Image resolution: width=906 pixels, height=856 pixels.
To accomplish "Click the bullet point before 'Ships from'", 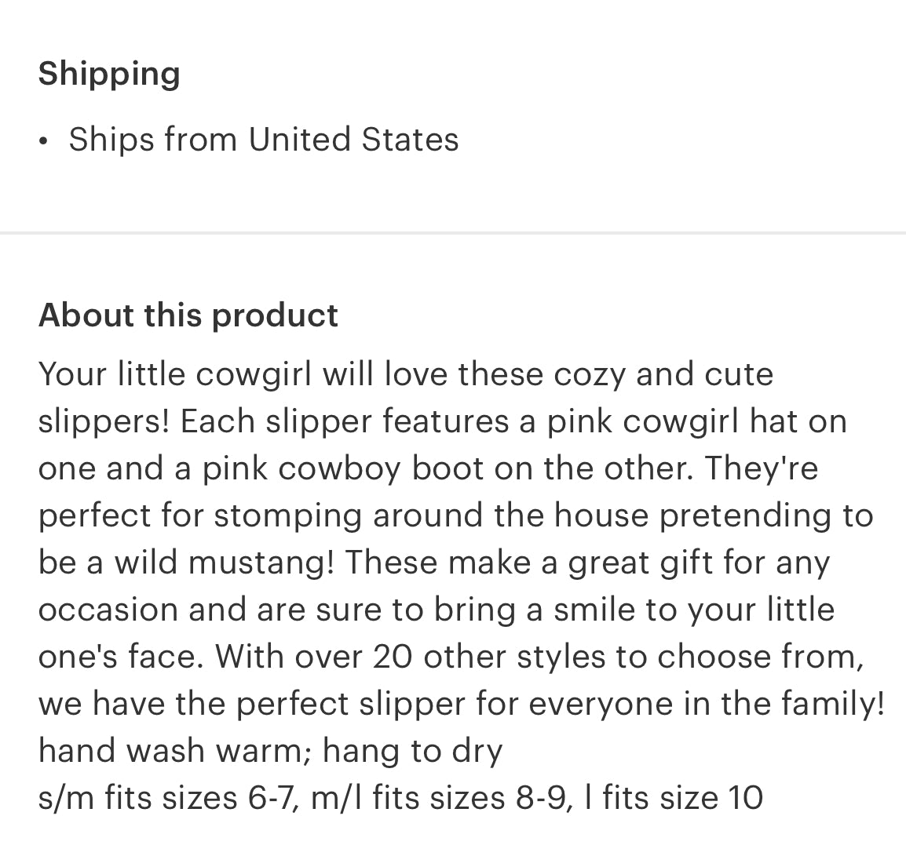I will (x=42, y=141).
